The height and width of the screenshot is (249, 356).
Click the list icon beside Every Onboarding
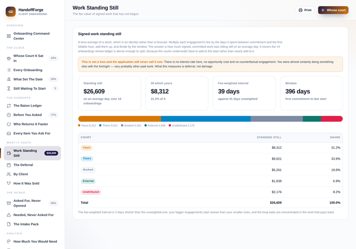[x=8, y=70]
